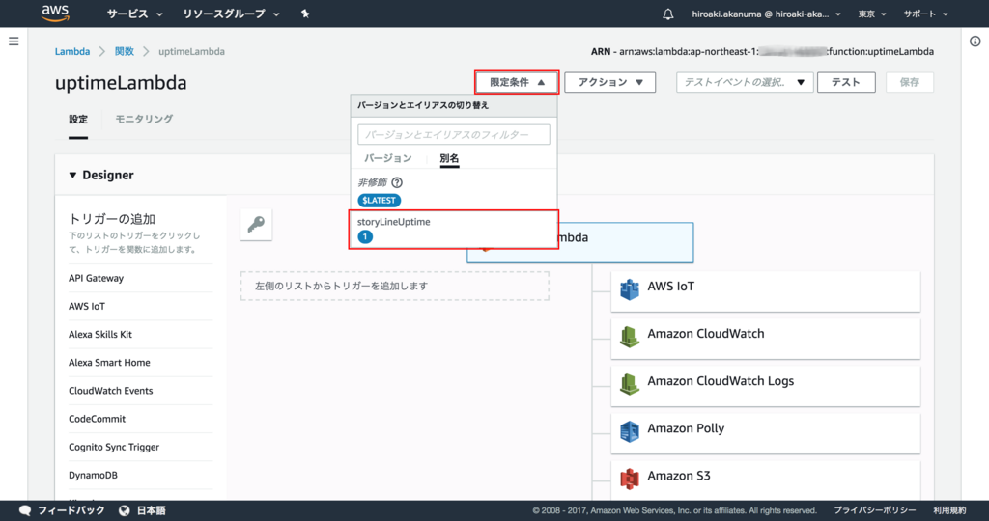989x521 pixels.
Task: Click the pin shortcut icon in the top bar
Action: (305, 14)
